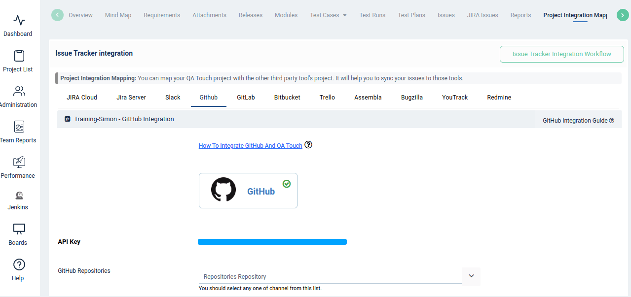The height and width of the screenshot is (297, 631).
Task: Open How To Integrate GitHub And QA Touch link
Action: click(x=250, y=145)
